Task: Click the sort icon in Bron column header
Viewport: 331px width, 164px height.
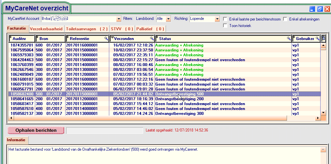Action: click(x=38, y=38)
